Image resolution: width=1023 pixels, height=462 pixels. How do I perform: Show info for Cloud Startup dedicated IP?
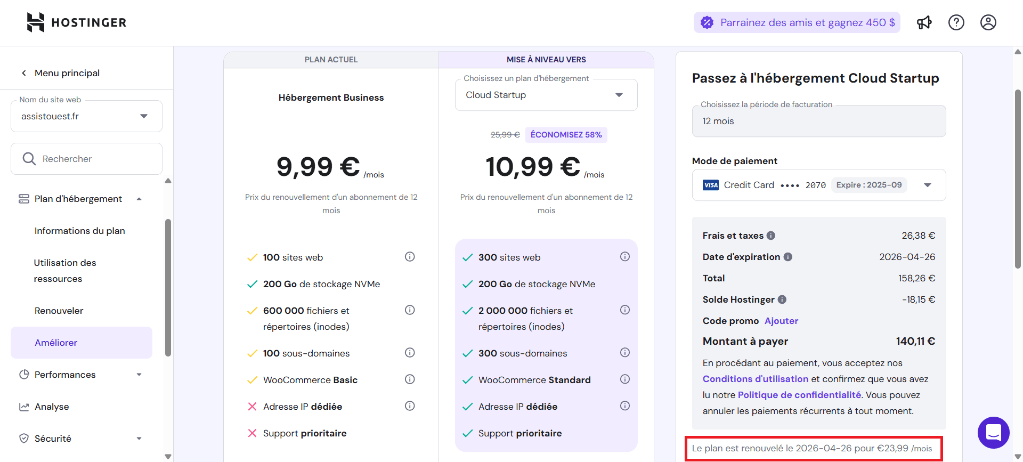[624, 406]
